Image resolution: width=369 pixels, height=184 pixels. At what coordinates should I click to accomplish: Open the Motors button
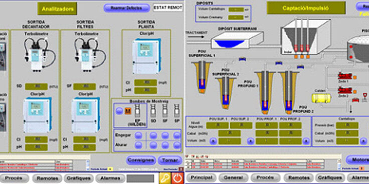pyautogui.click(x=357, y=160)
